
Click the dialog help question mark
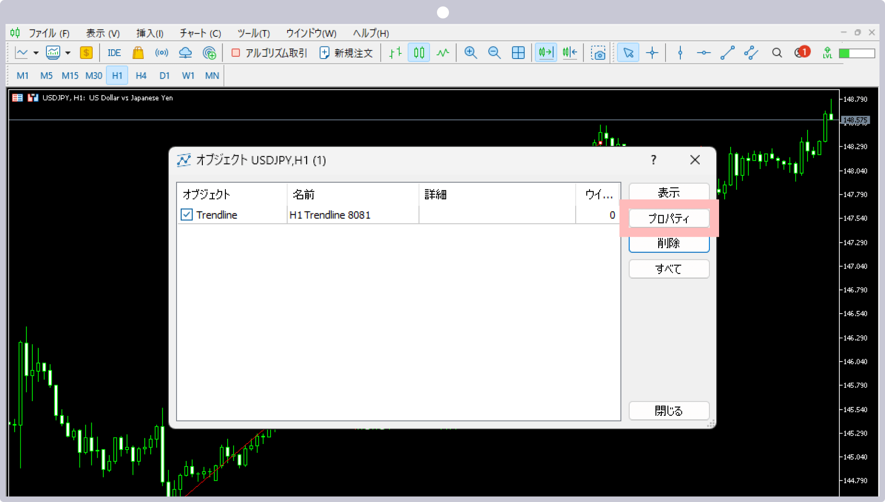pyautogui.click(x=653, y=160)
